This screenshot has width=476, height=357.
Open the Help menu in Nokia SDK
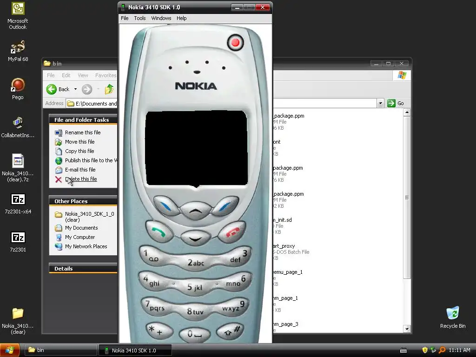(182, 18)
